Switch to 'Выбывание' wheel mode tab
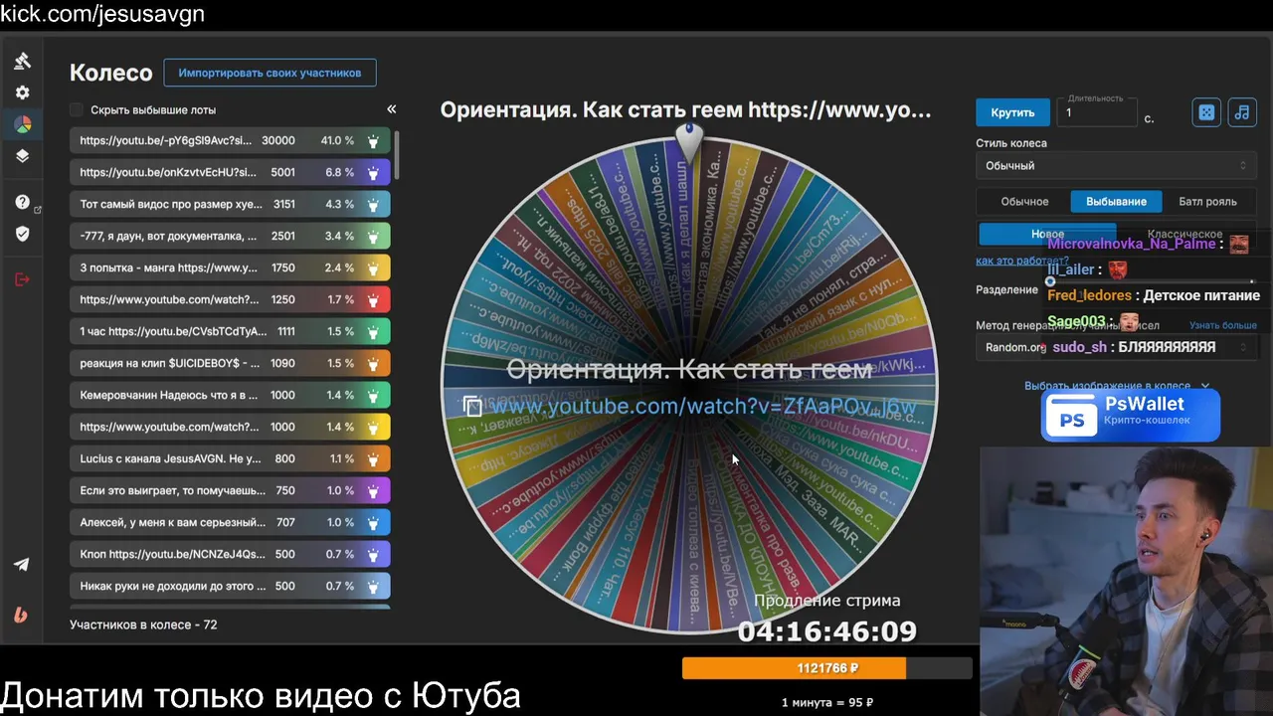 pos(1116,201)
